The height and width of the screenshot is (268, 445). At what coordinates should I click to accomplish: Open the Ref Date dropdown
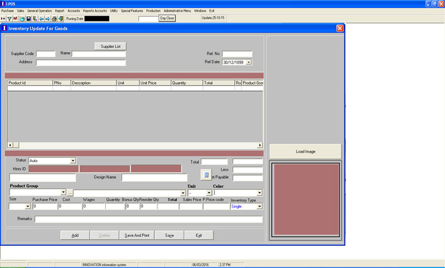(x=249, y=62)
